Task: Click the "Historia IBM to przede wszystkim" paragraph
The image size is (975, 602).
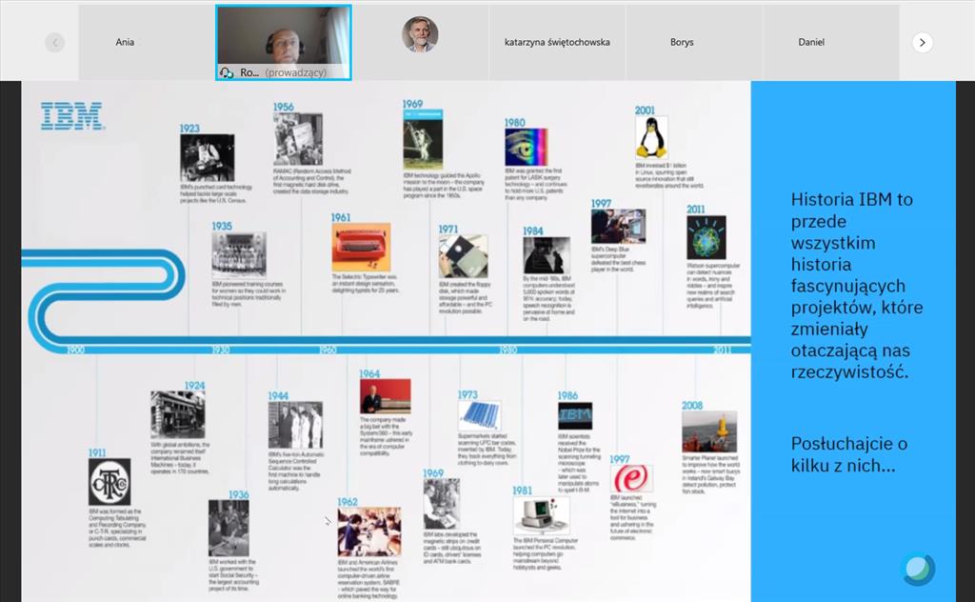Action: (x=857, y=286)
